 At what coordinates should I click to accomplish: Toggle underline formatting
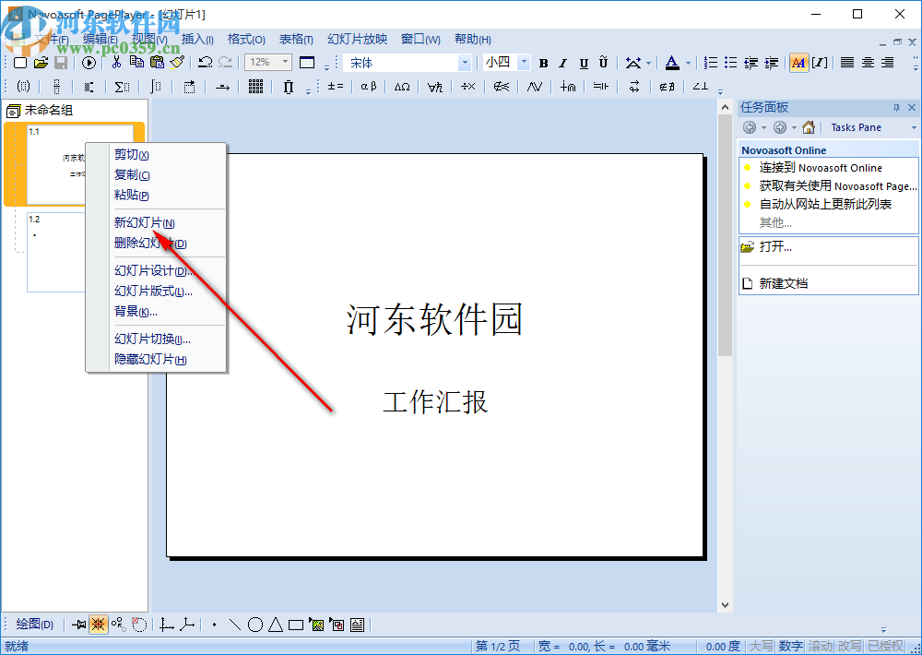click(x=583, y=62)
